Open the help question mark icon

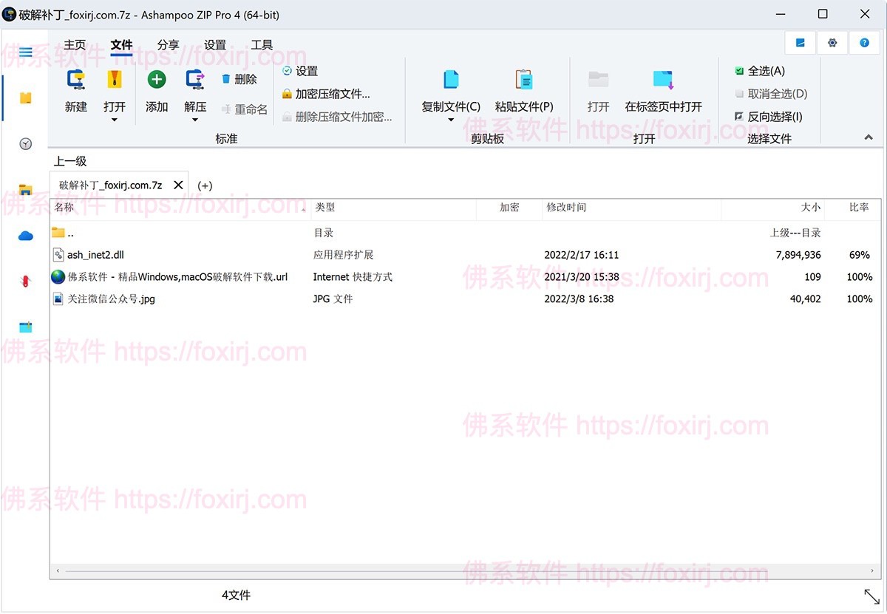(864, 43)
